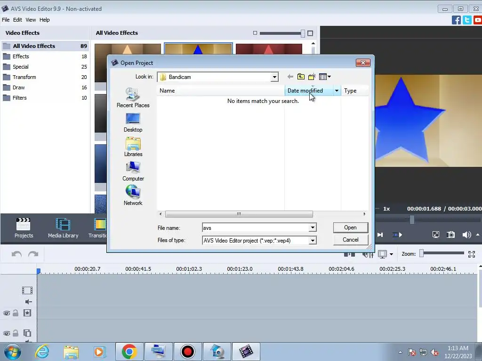Launch Internet Explorer from taskbar
482x361 pixels.
[42, 352]
